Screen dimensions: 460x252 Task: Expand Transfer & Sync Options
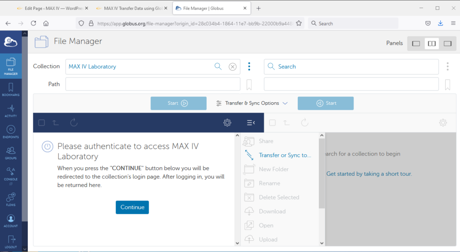[x=252, y=103]
